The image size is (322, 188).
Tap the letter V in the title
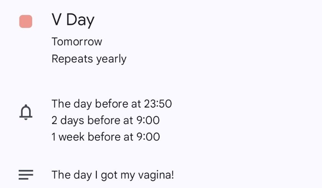click(x=56, y=19)
